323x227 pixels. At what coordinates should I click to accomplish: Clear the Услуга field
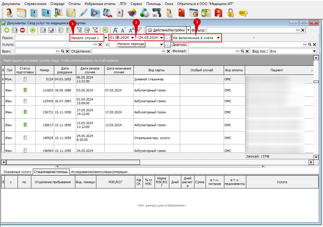tap(100, 45)
